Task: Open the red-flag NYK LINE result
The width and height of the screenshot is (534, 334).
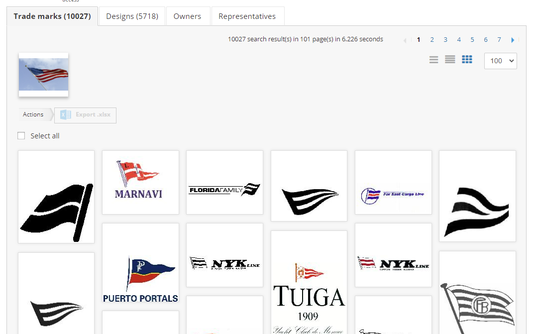Action: point(393,255)
